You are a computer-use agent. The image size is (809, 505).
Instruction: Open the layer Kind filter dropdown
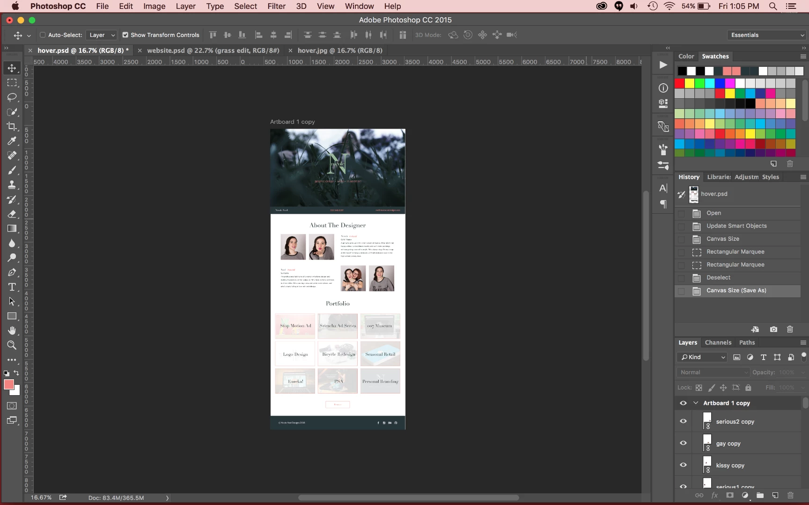coord(702,357)
